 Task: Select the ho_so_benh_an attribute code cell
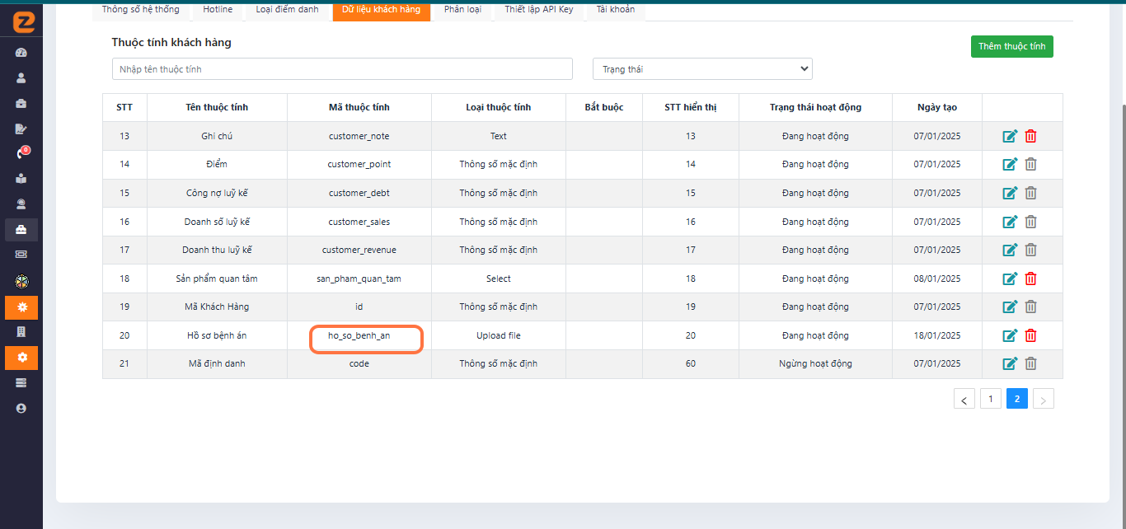[x=359, y=336]
